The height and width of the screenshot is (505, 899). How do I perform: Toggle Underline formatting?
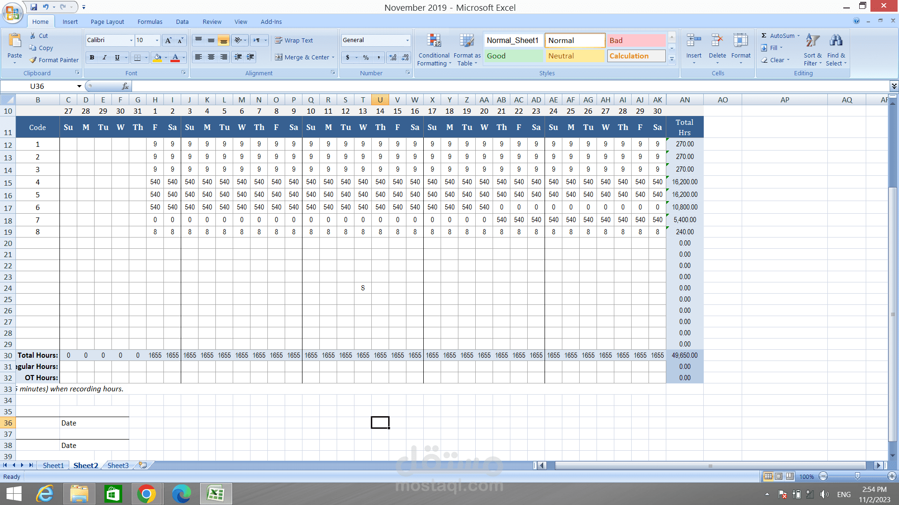coord(117,58)
